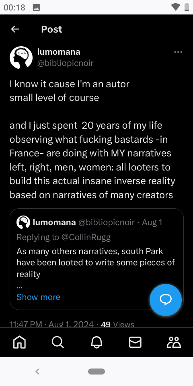This screenshot has height=386, width=193.
Task: Tap the blue floating reply button
Action: (x=165, y=300)
